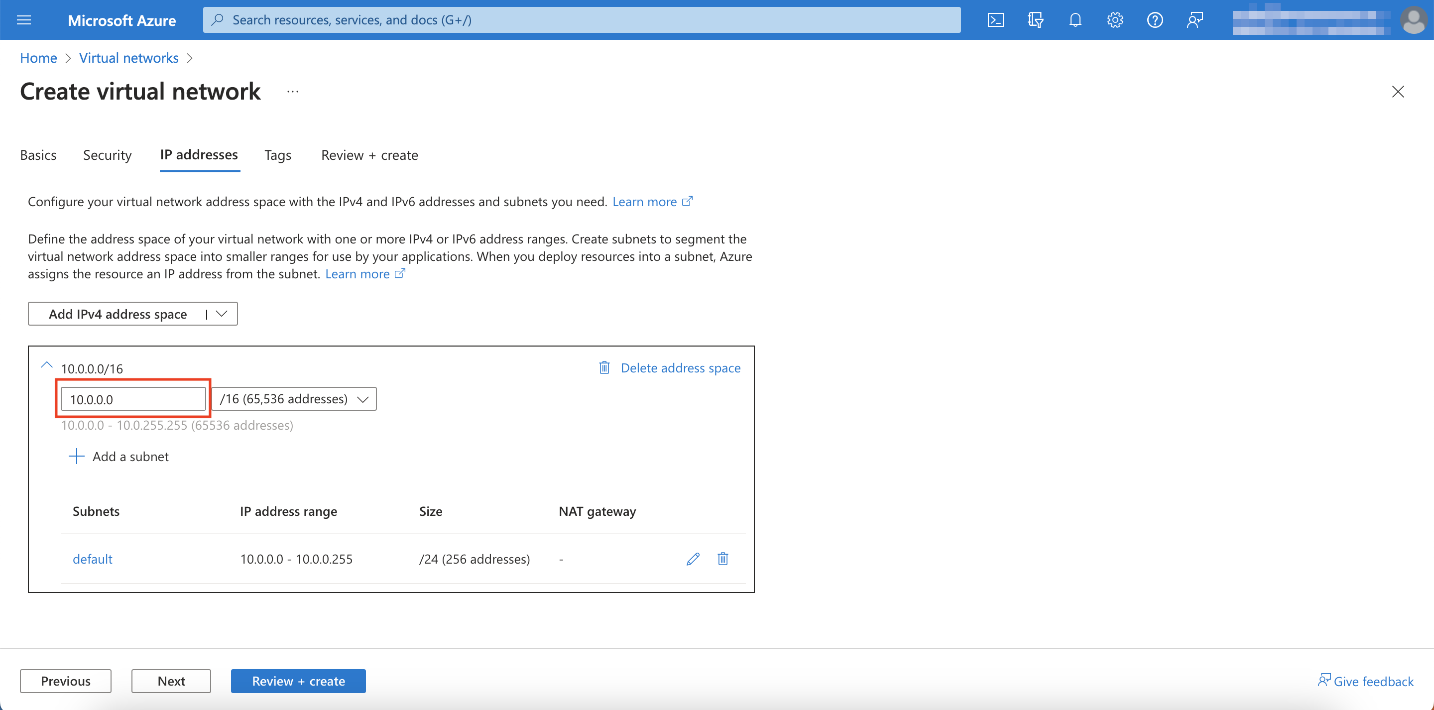Edit the default subnet with pencil icon
The image size is (1434, 710).
click(693, 559)
